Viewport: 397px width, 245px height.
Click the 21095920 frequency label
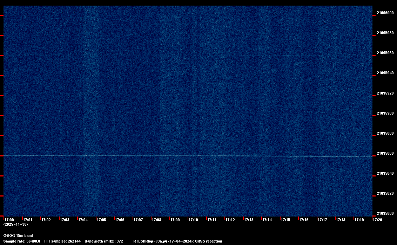click(x=385, y=93)
